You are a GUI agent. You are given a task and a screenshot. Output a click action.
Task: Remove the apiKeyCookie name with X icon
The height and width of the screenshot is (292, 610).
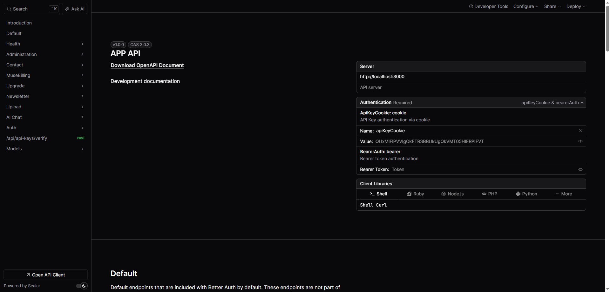[580, 131]
